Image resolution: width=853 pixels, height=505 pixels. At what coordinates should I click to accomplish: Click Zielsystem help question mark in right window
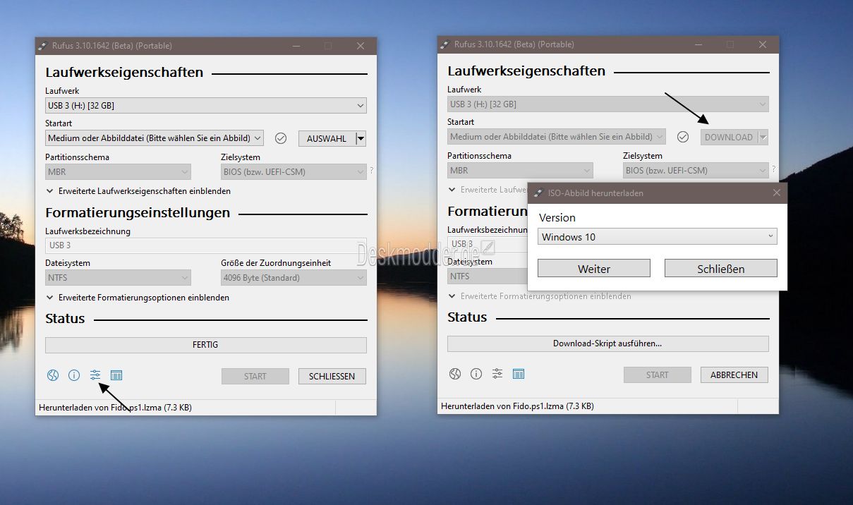click(774, 169)
